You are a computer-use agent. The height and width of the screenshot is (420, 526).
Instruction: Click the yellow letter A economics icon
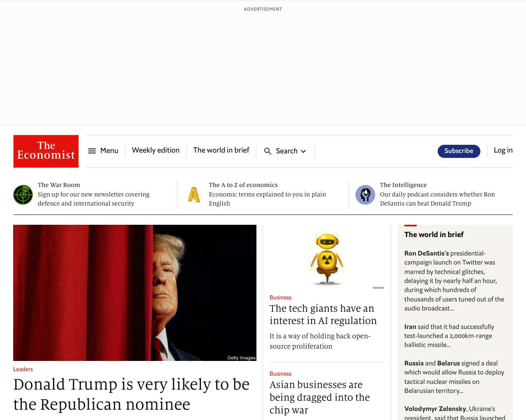coord(194,195)
